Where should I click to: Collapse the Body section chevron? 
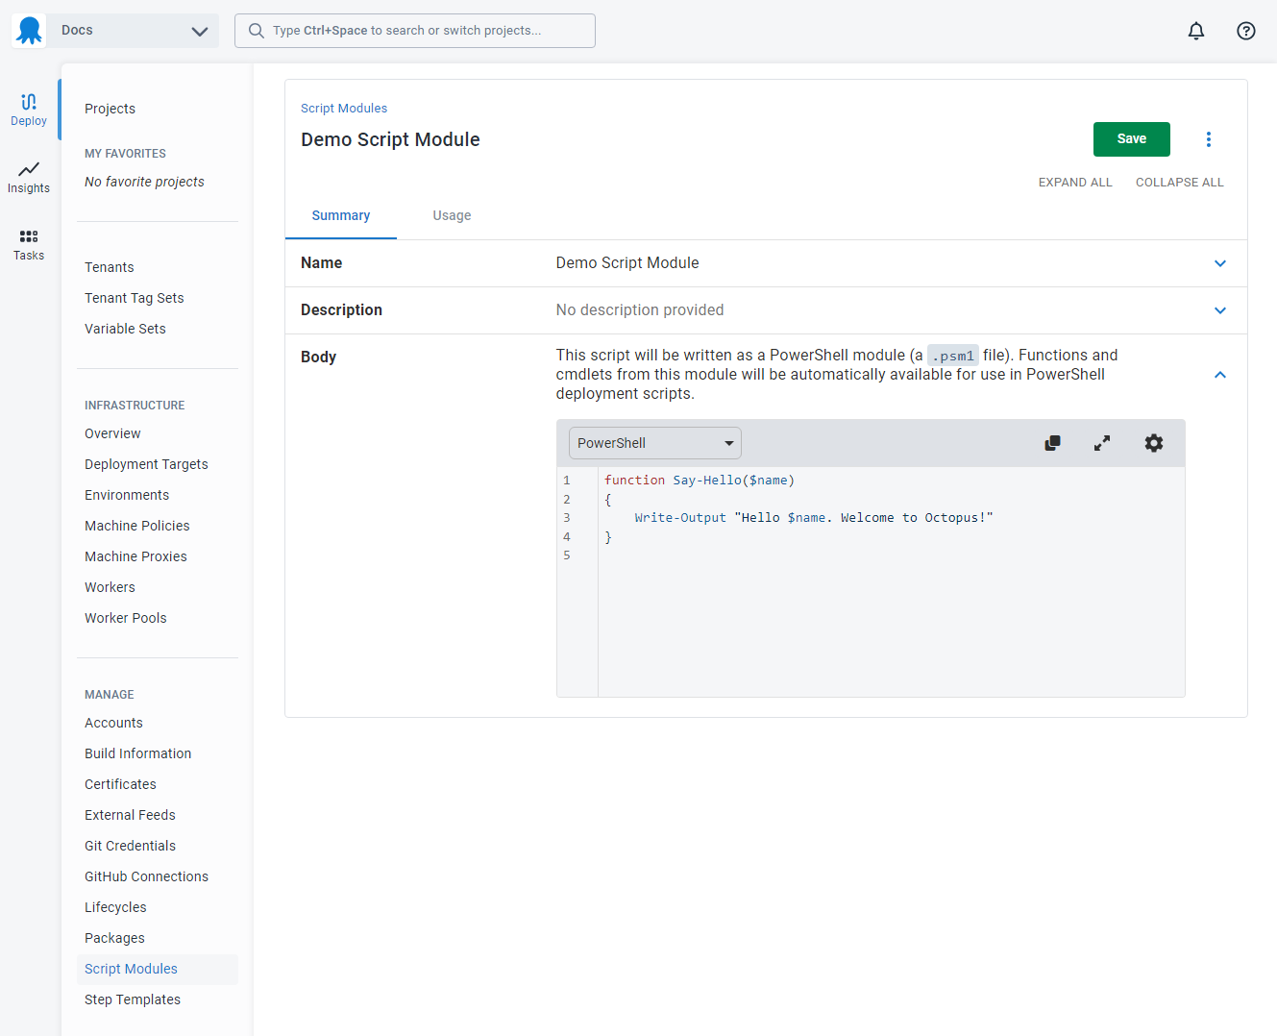click(1220, 375)
